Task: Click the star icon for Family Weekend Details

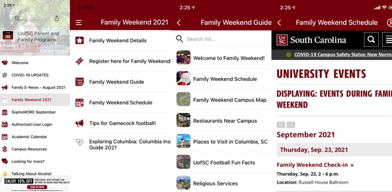Action: [x=79, y=40]
